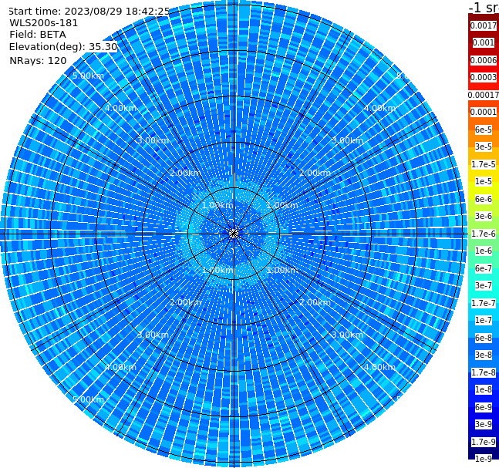499x468 pixels.
Task: Click the 6e-8 color scale value
Action: (x=484, y=338)
